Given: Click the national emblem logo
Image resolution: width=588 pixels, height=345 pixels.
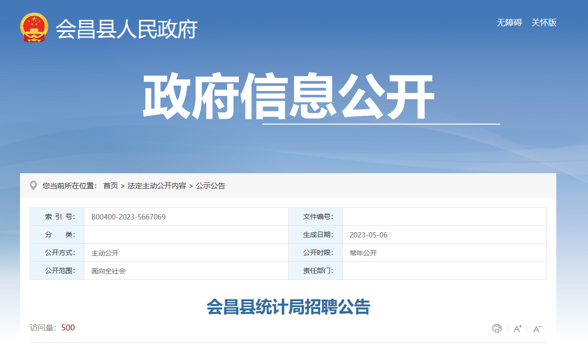Looking at the screenshot, I should [34, 28].
